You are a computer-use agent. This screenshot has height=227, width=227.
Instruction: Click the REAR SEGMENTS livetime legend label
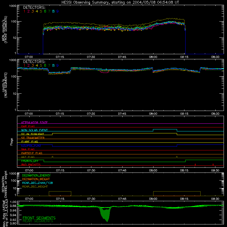[38, 221]
